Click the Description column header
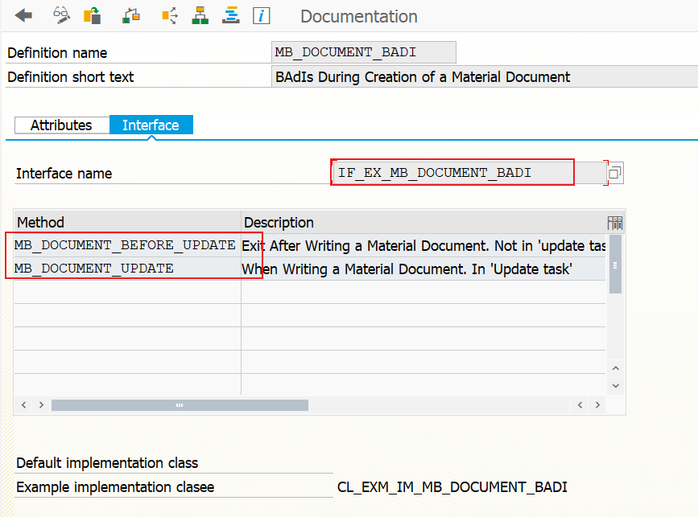 423,222
